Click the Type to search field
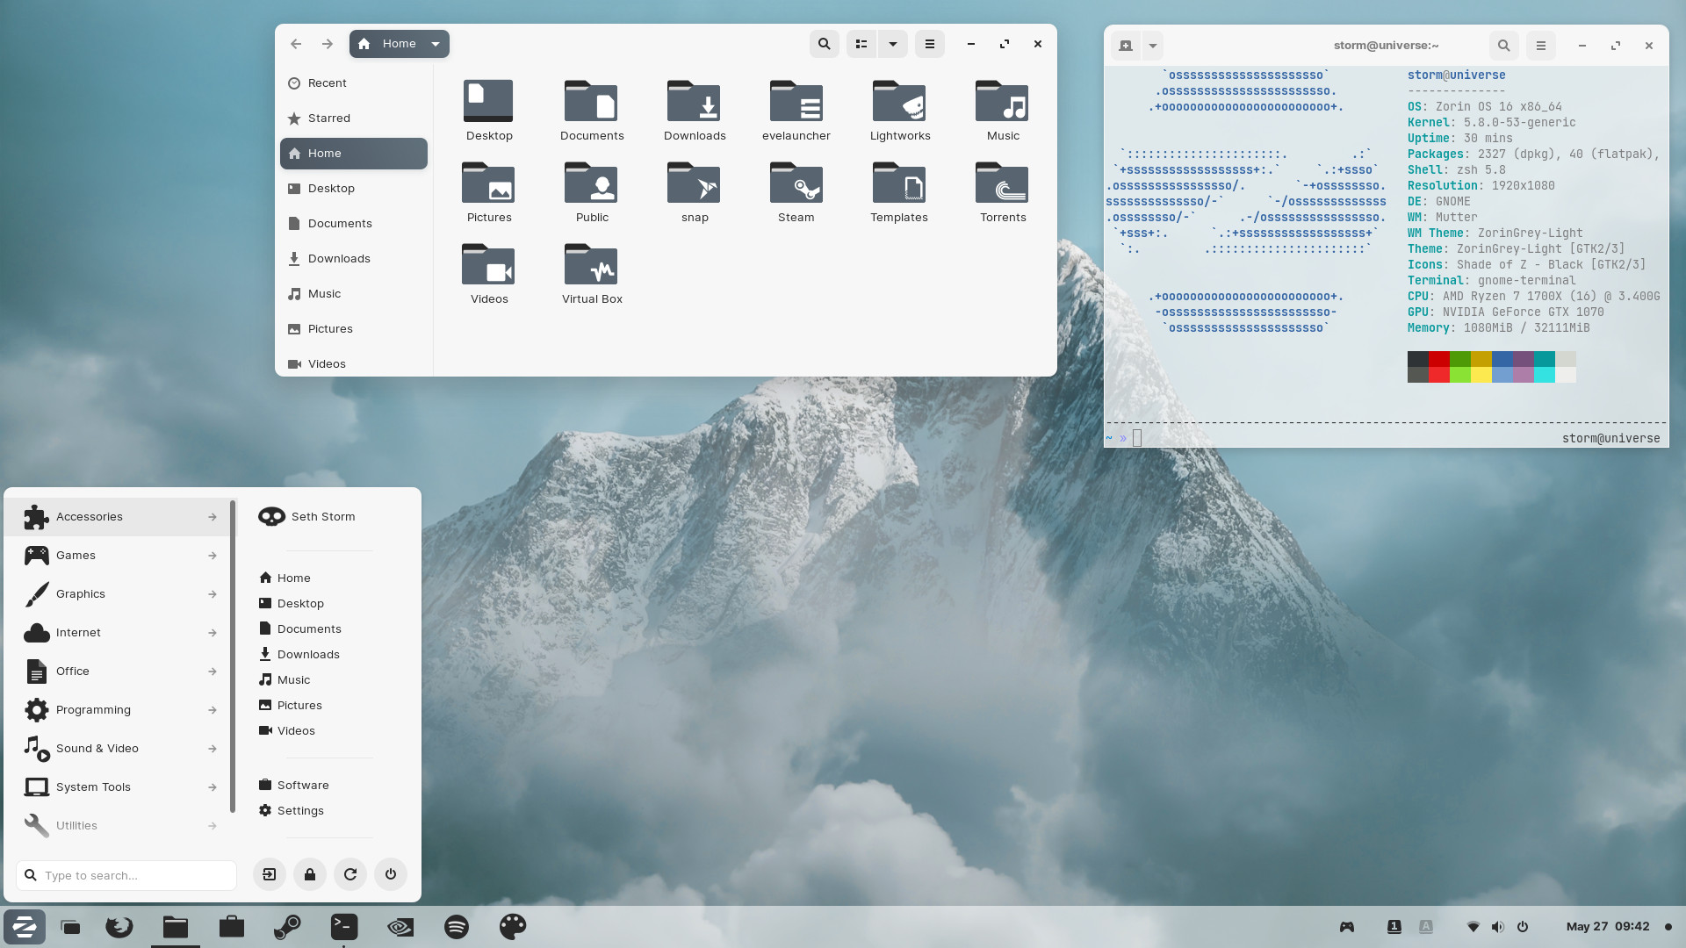This screenshot has height=948, width=1686. click(127, 875)
